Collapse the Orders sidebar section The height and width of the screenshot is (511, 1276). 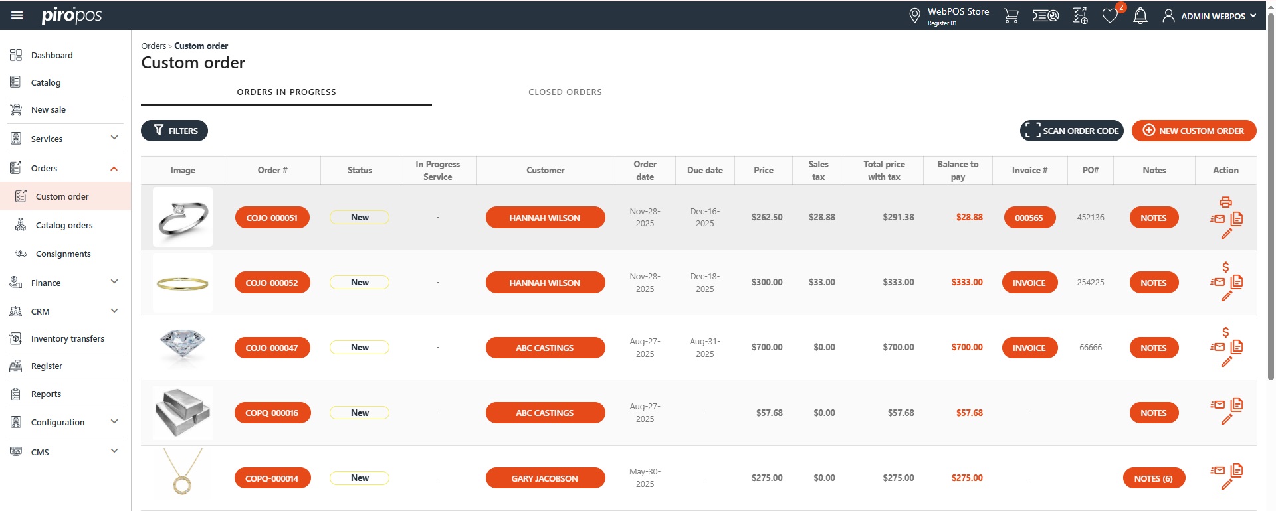point(114,169)
